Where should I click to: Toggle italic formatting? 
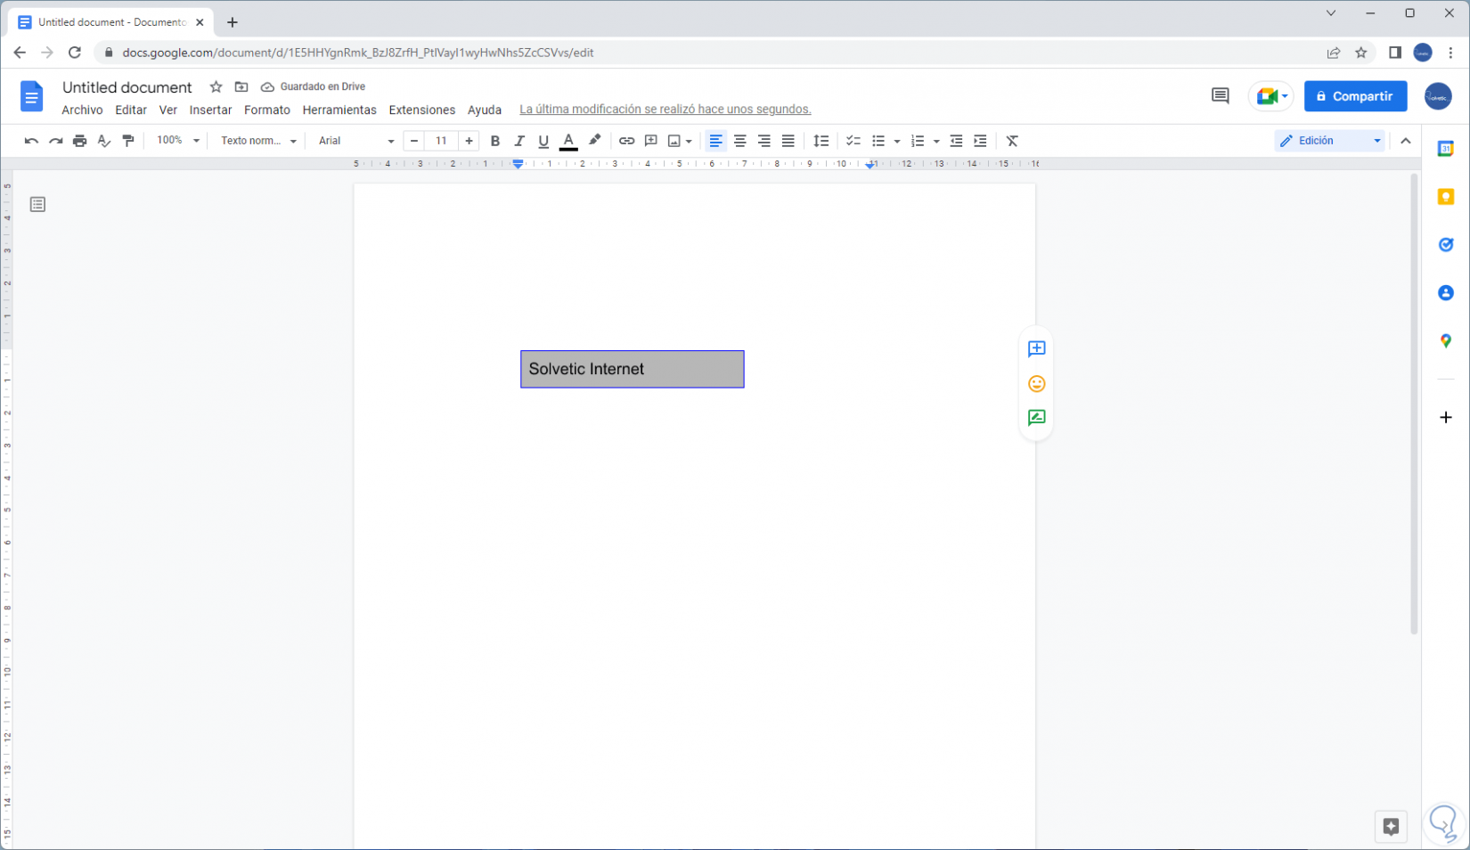(519, 141)
